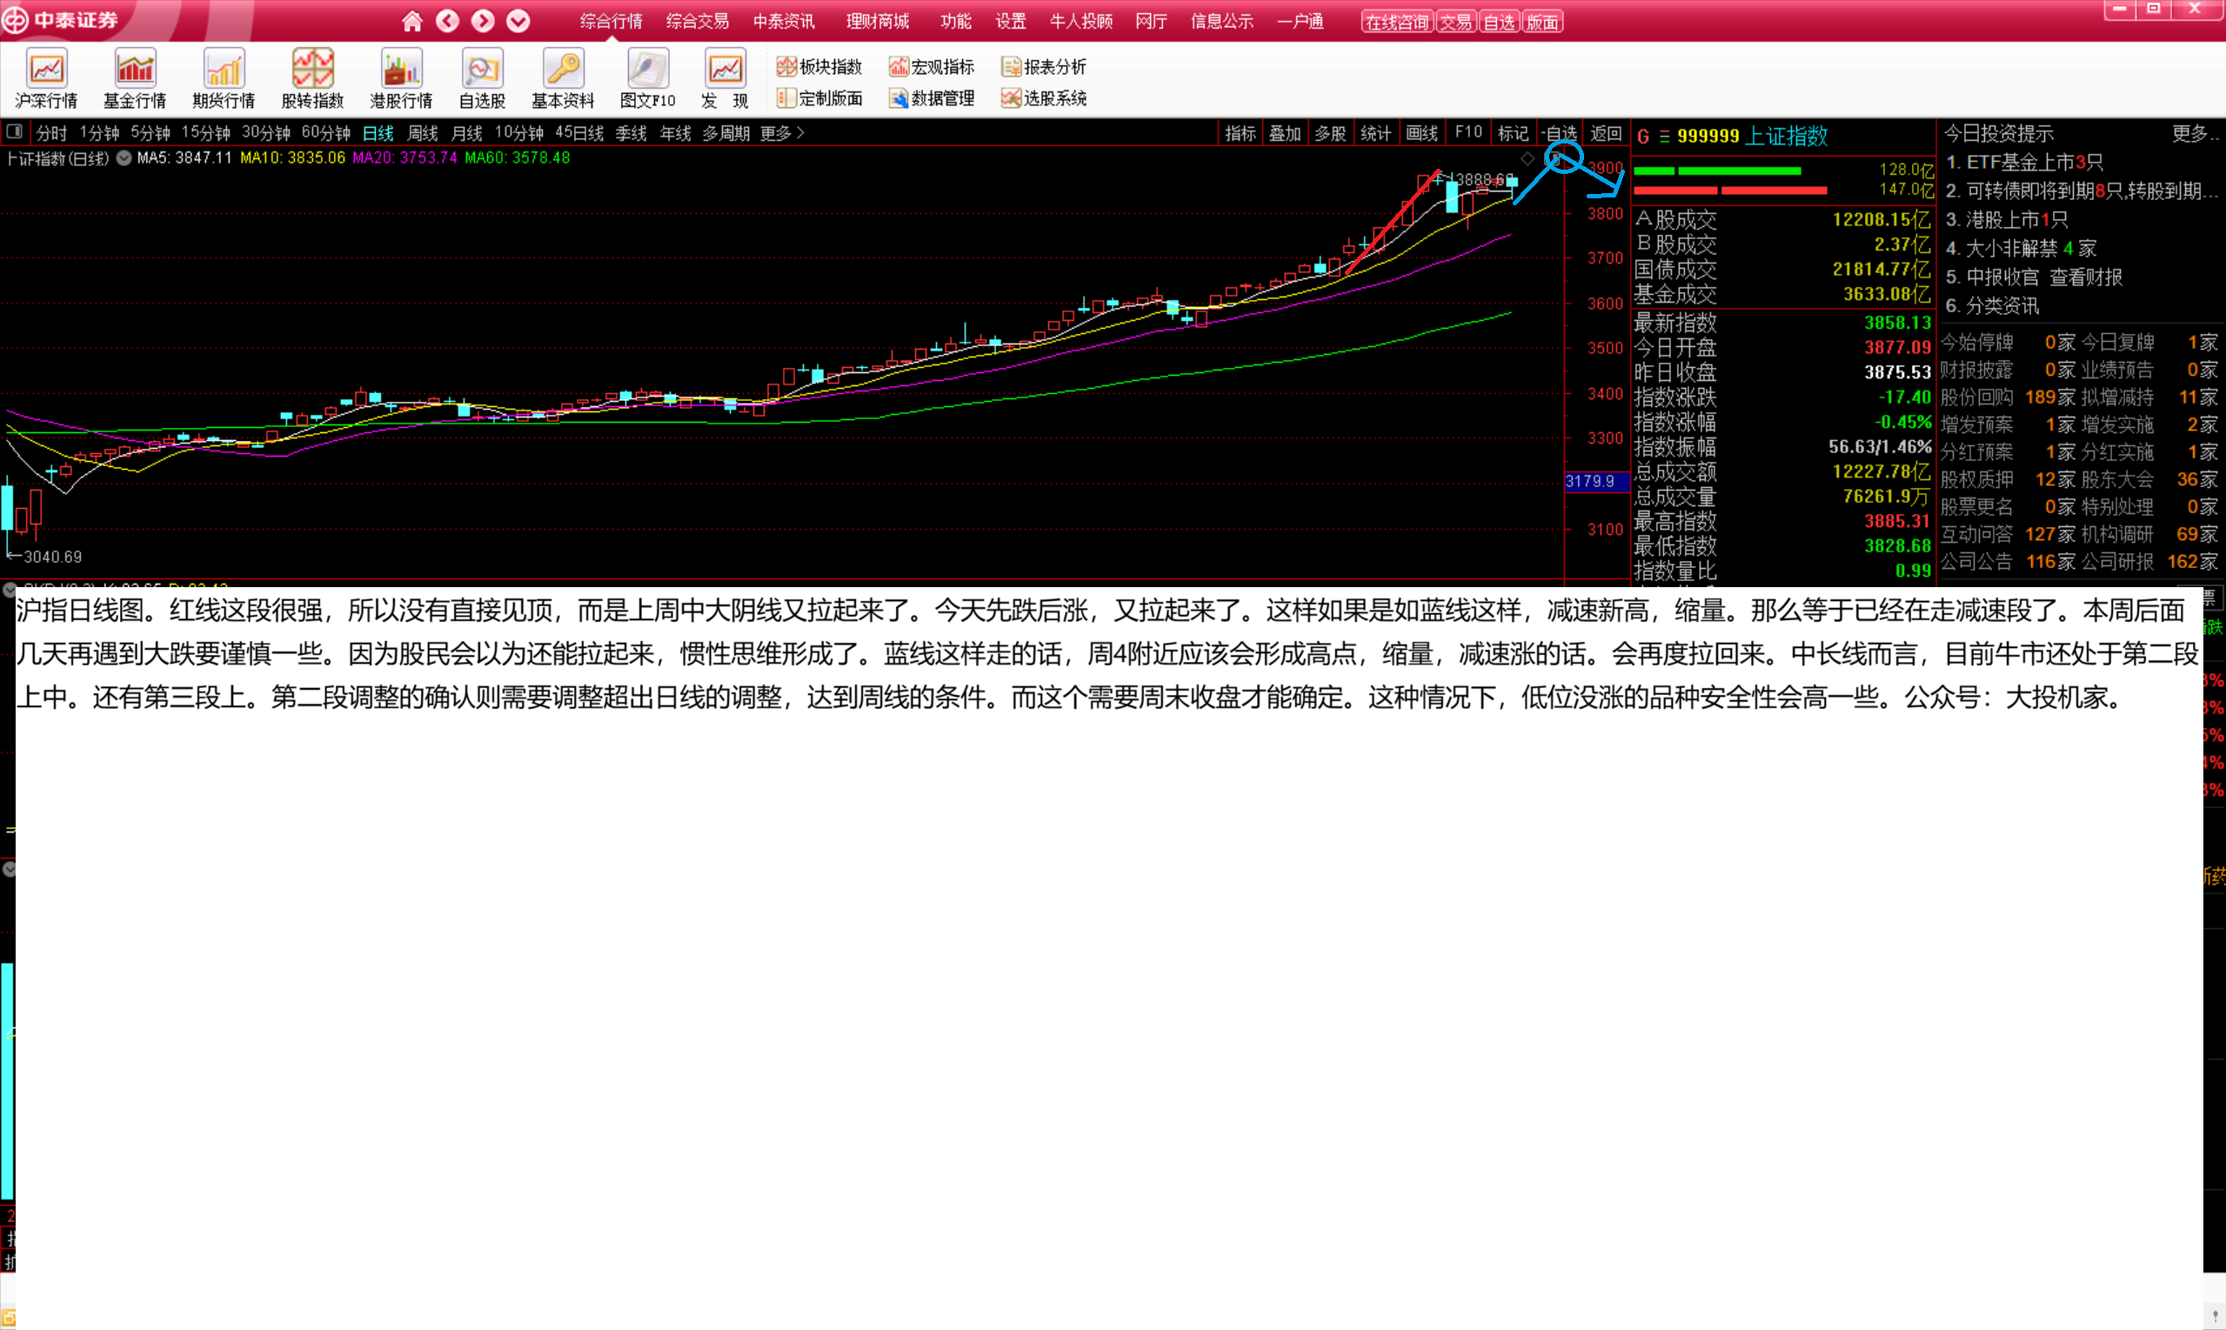Open 沪深行情 market icon

[x=47, y=79]
